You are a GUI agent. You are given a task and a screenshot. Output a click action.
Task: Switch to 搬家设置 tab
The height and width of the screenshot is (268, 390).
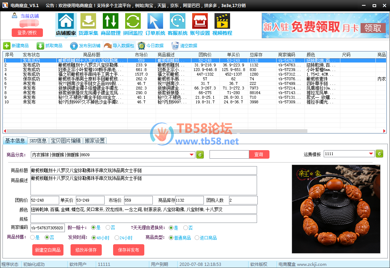point(95,141)
